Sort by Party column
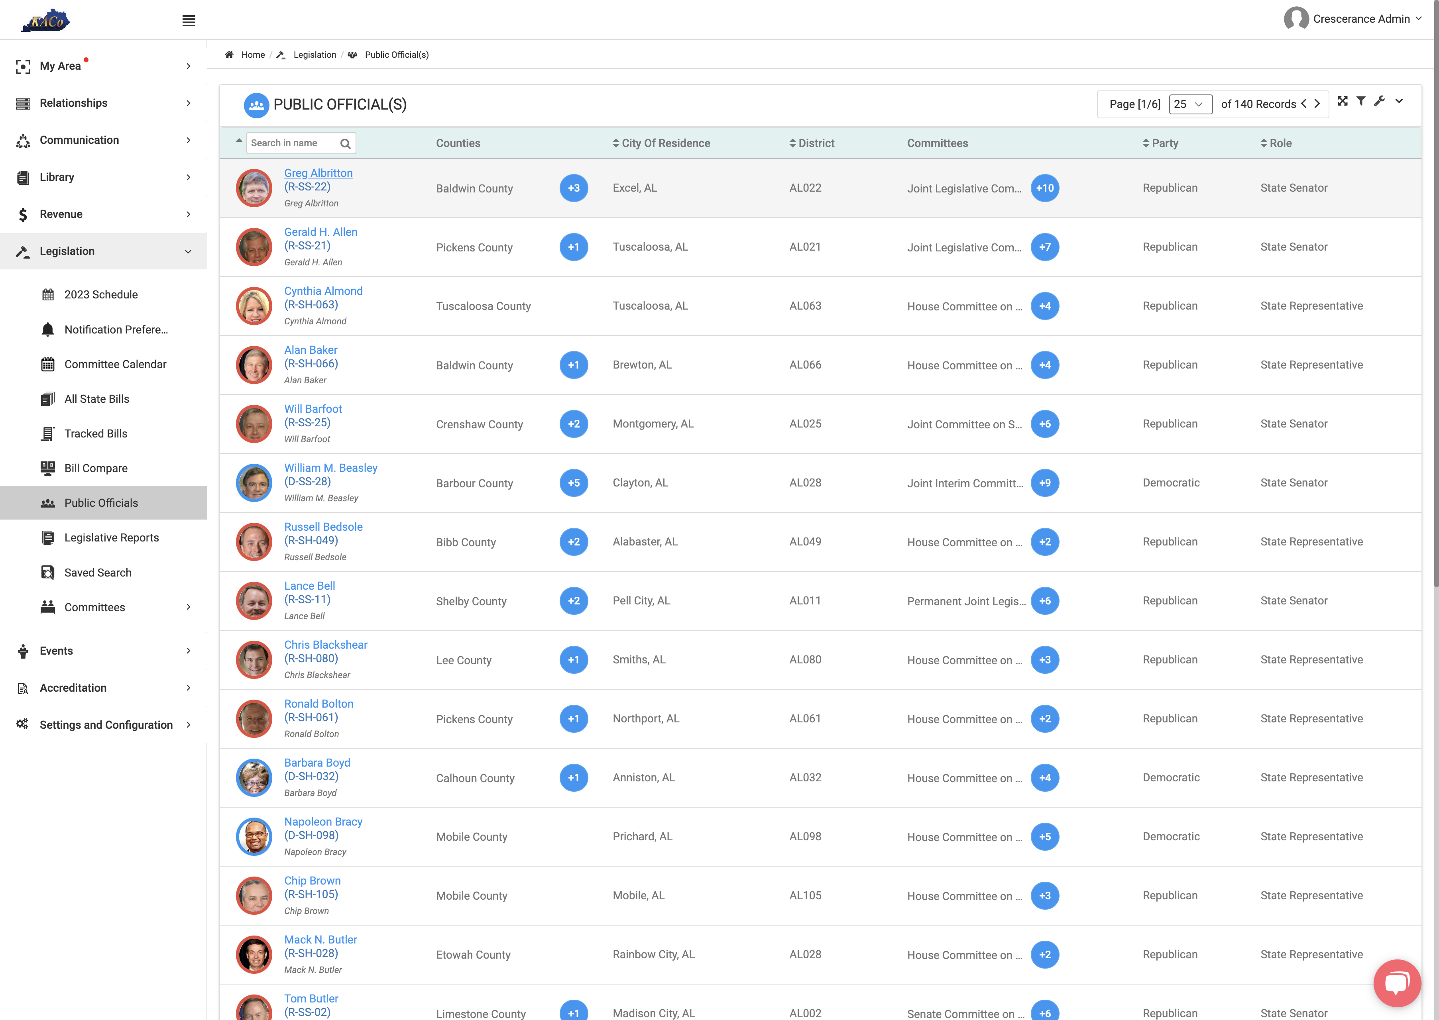The height and width of the screenshot is (1020, 1439). coord(1160,143)
